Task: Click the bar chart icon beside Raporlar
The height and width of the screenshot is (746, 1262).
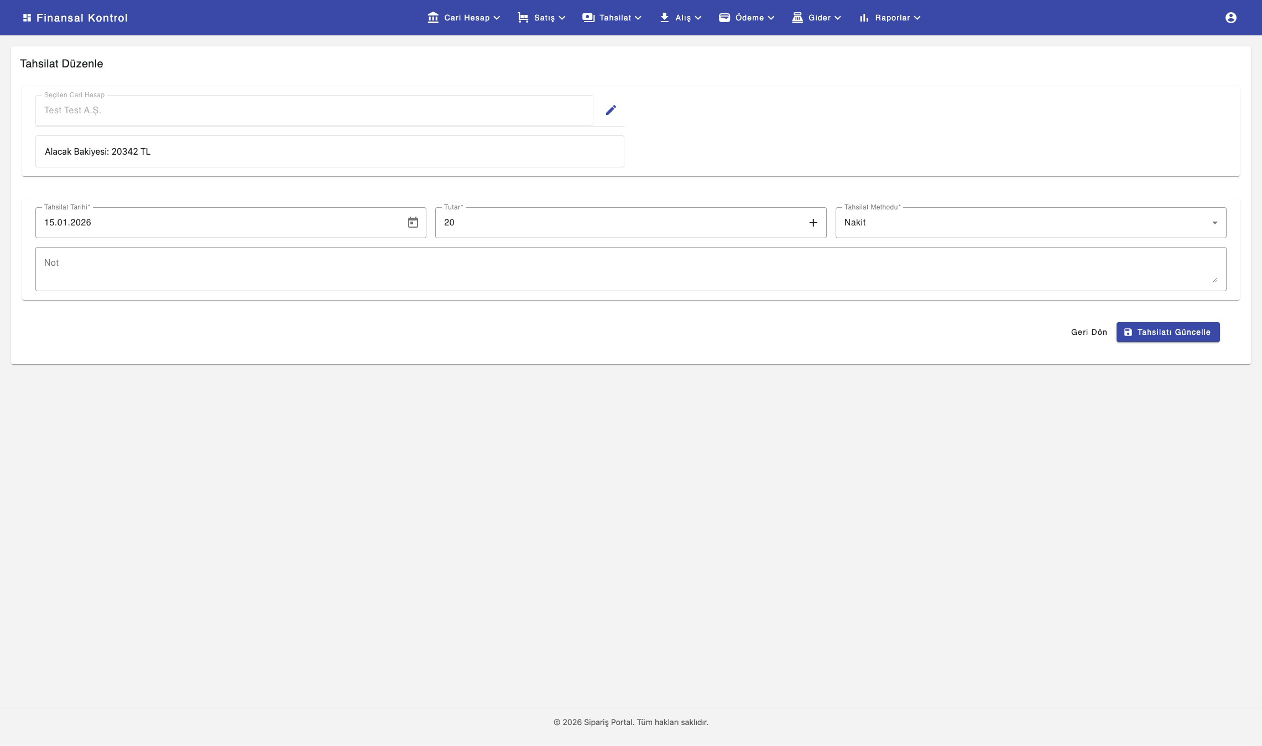Action: 864,18
